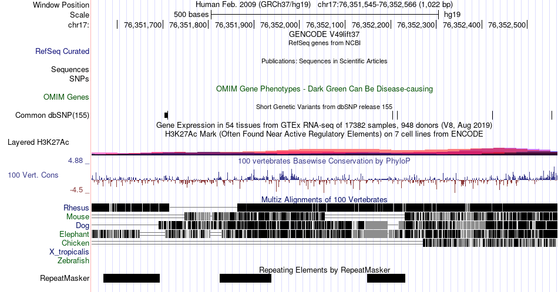Click Multiz Alignments of 100 Vertebrates title

324,199
